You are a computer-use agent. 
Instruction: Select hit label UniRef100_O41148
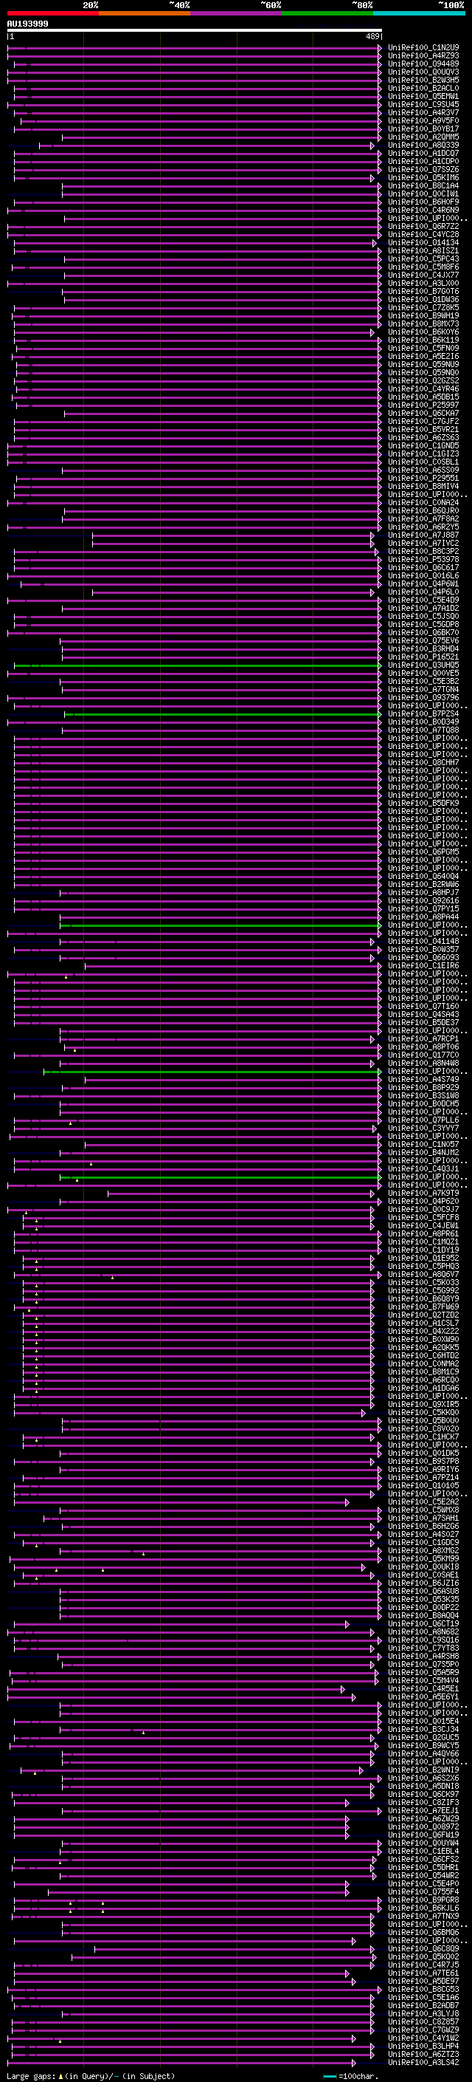click(x=423, y=942)
